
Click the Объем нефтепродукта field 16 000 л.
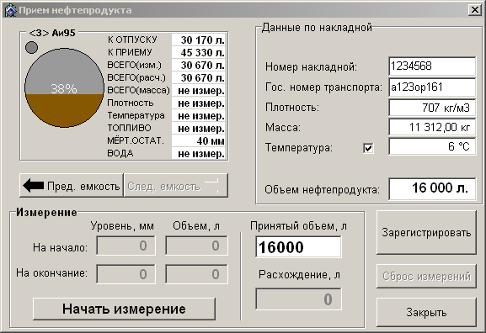point(432,188)
